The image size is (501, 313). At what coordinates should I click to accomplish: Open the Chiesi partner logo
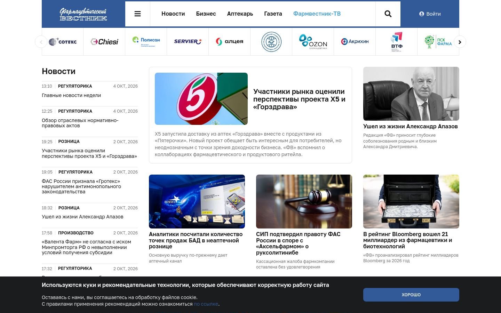(x=104, y=42)
